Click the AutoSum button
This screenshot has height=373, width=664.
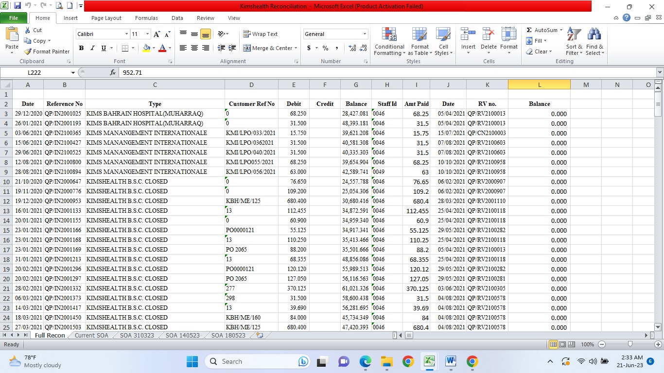point(542,30)
